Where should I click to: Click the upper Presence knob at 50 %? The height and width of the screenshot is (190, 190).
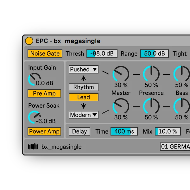tap(151, 74)
